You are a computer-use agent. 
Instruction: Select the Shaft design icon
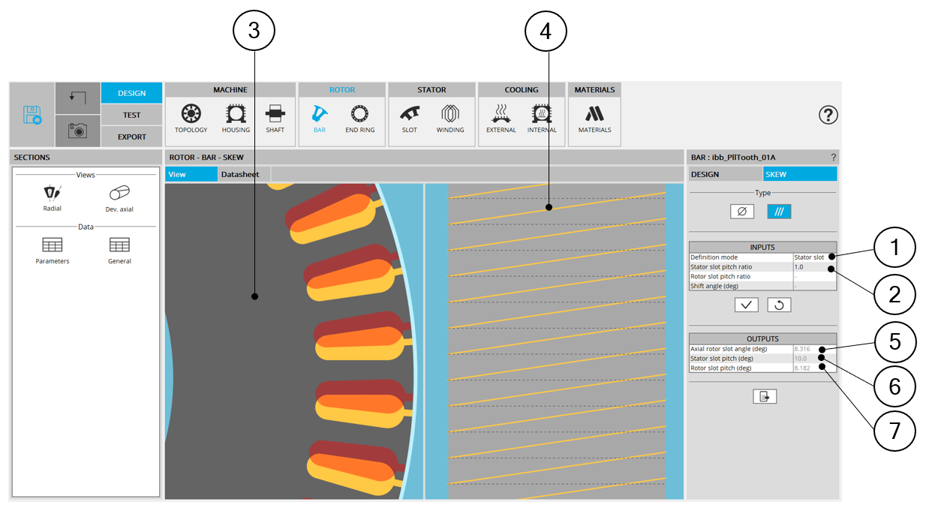coord(275,118)
